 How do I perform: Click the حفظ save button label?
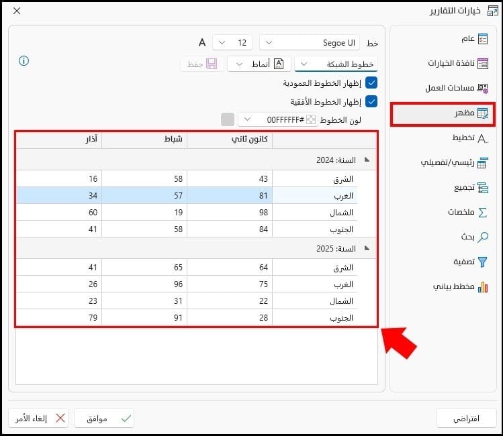click(x=195, y=64)
